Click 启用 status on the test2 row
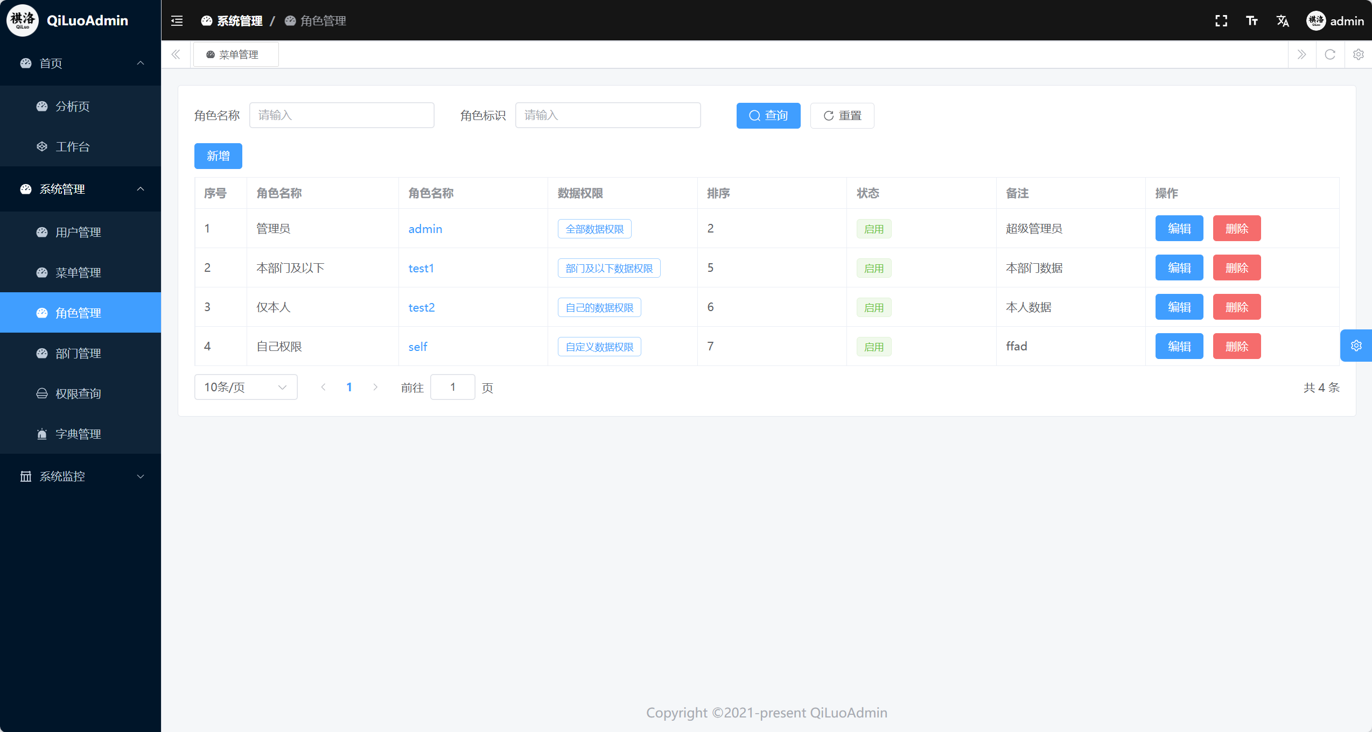1372x732 pixels. pos(873,307)
